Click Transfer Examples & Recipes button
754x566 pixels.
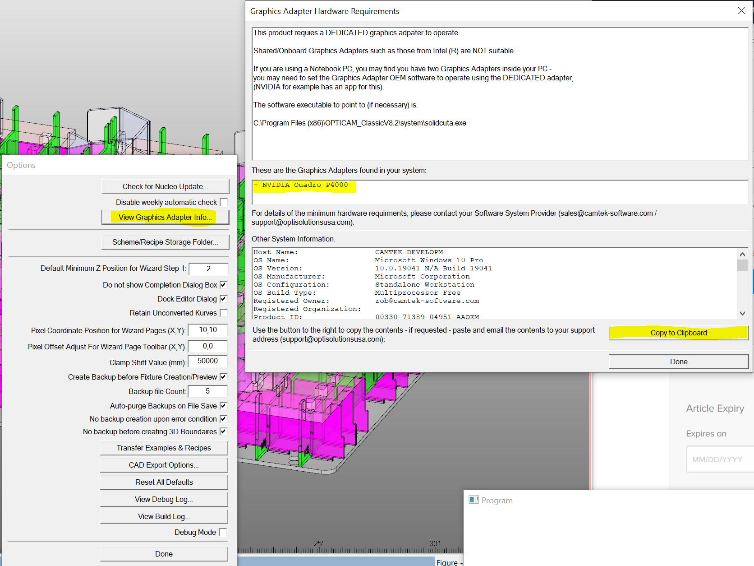tap(164, 448)
